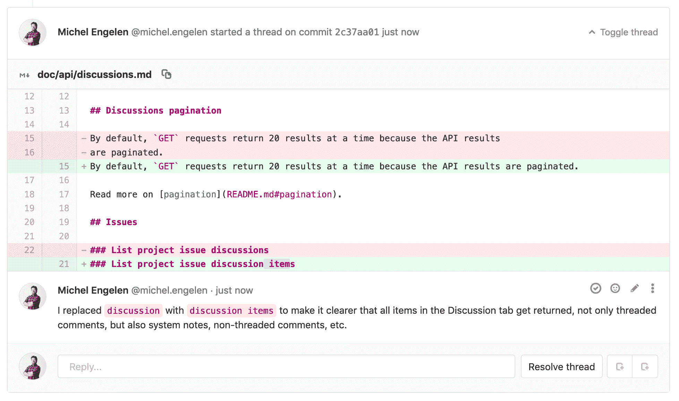Viewport: 679px width, 401px height.
Task: Select old line number 15 in the diff
Action: pos(29,138)
